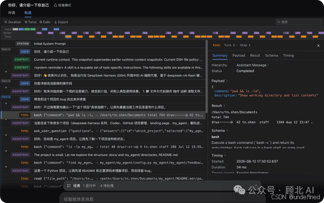Click the clock icon beside Duration
The width and height of the screenshot is (324, 203).
tap(6, 22)
